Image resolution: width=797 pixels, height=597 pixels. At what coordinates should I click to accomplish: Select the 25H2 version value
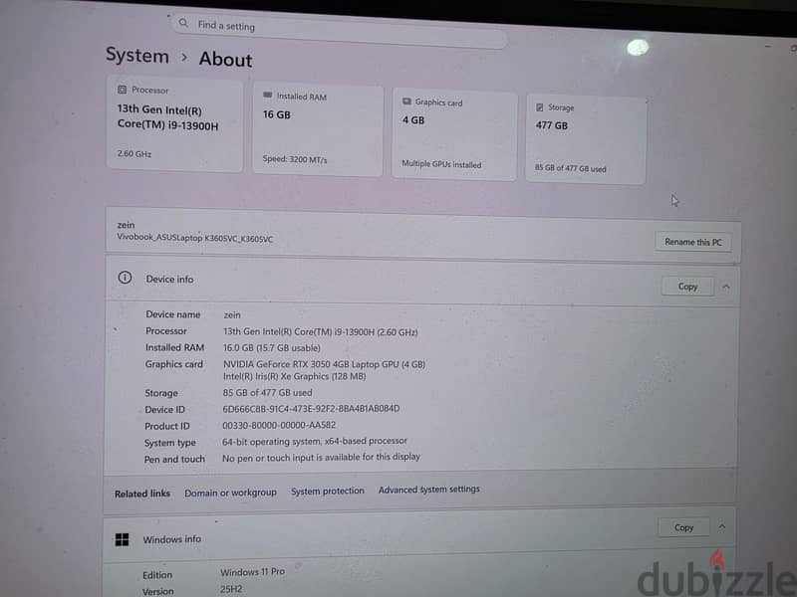tap(231, 589)
